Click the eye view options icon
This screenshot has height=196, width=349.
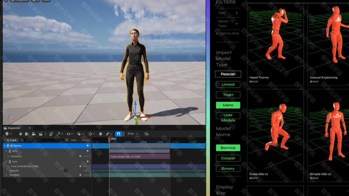(69, 134)
